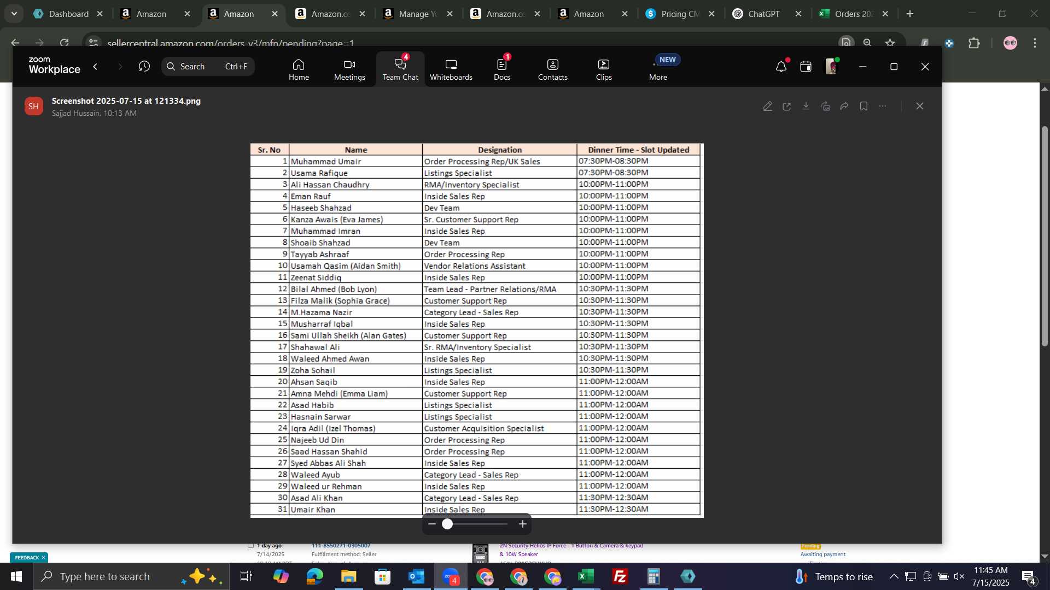Show hidden system tray icons
Screen dimensions: 1050x590
coord(894,576)
